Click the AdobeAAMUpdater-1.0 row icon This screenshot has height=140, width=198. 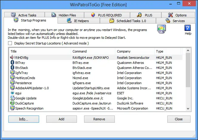coord(13,88)
